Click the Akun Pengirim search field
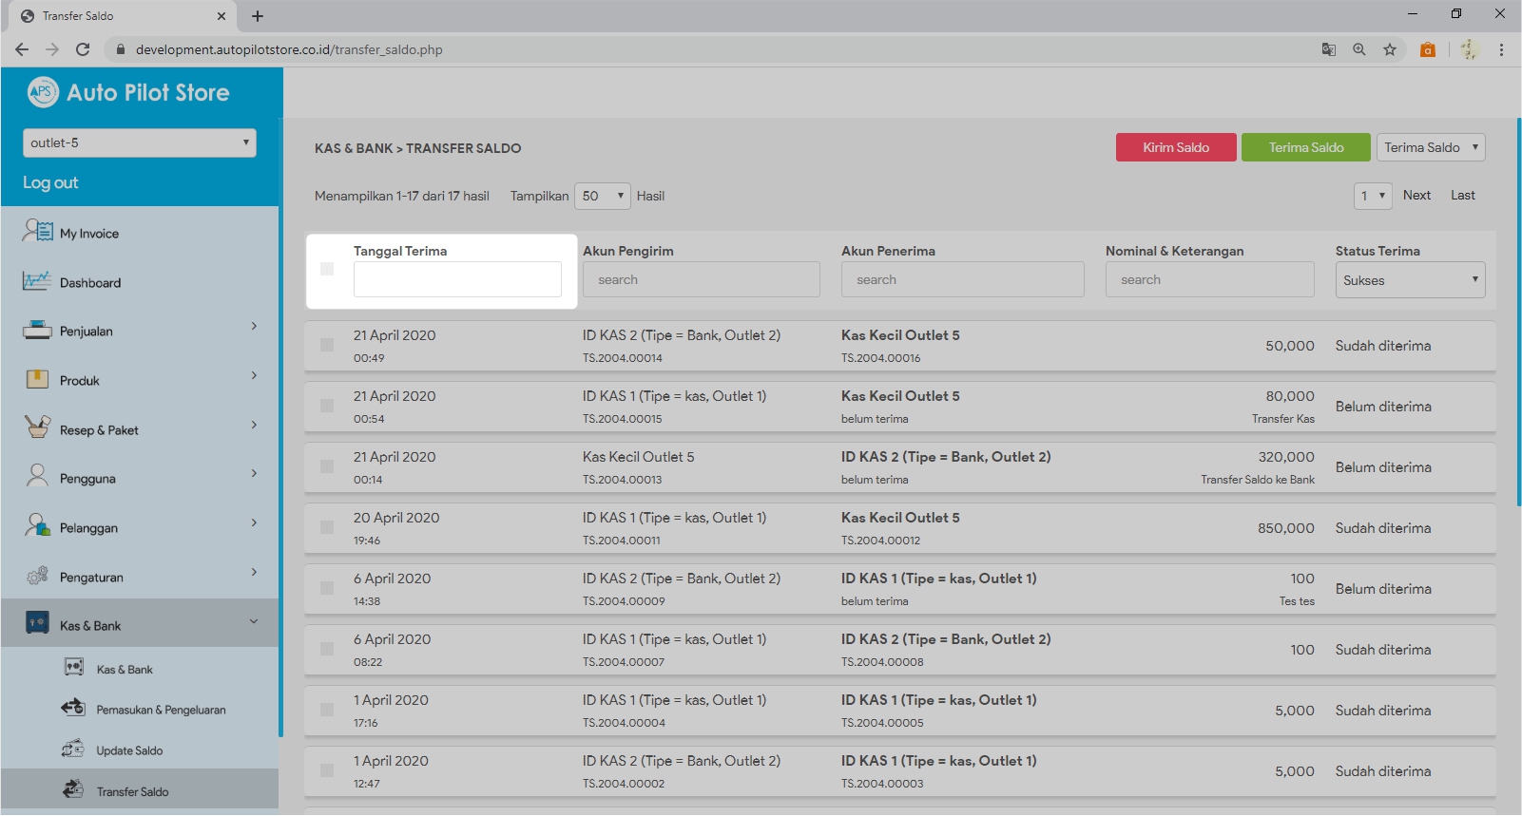This screenshot has height=816, width=1522. pos(701,280)
